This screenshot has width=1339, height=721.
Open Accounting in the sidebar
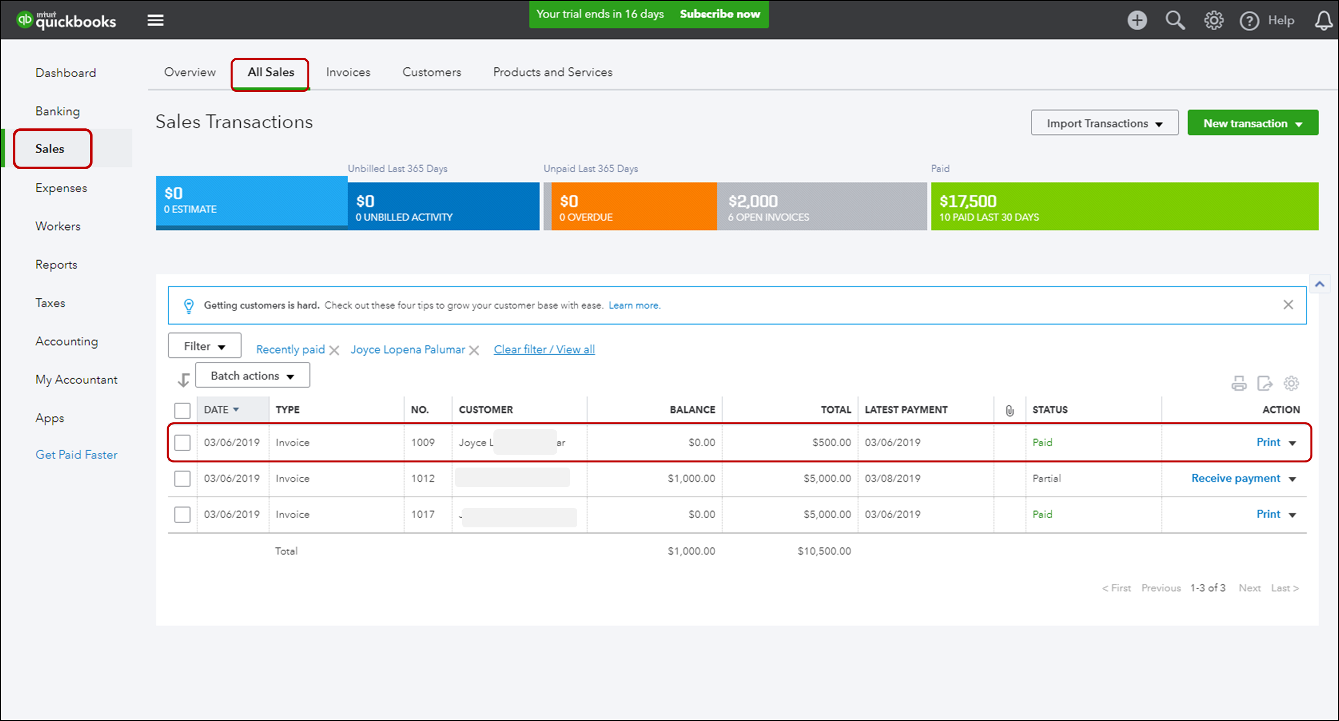point(66,342)
